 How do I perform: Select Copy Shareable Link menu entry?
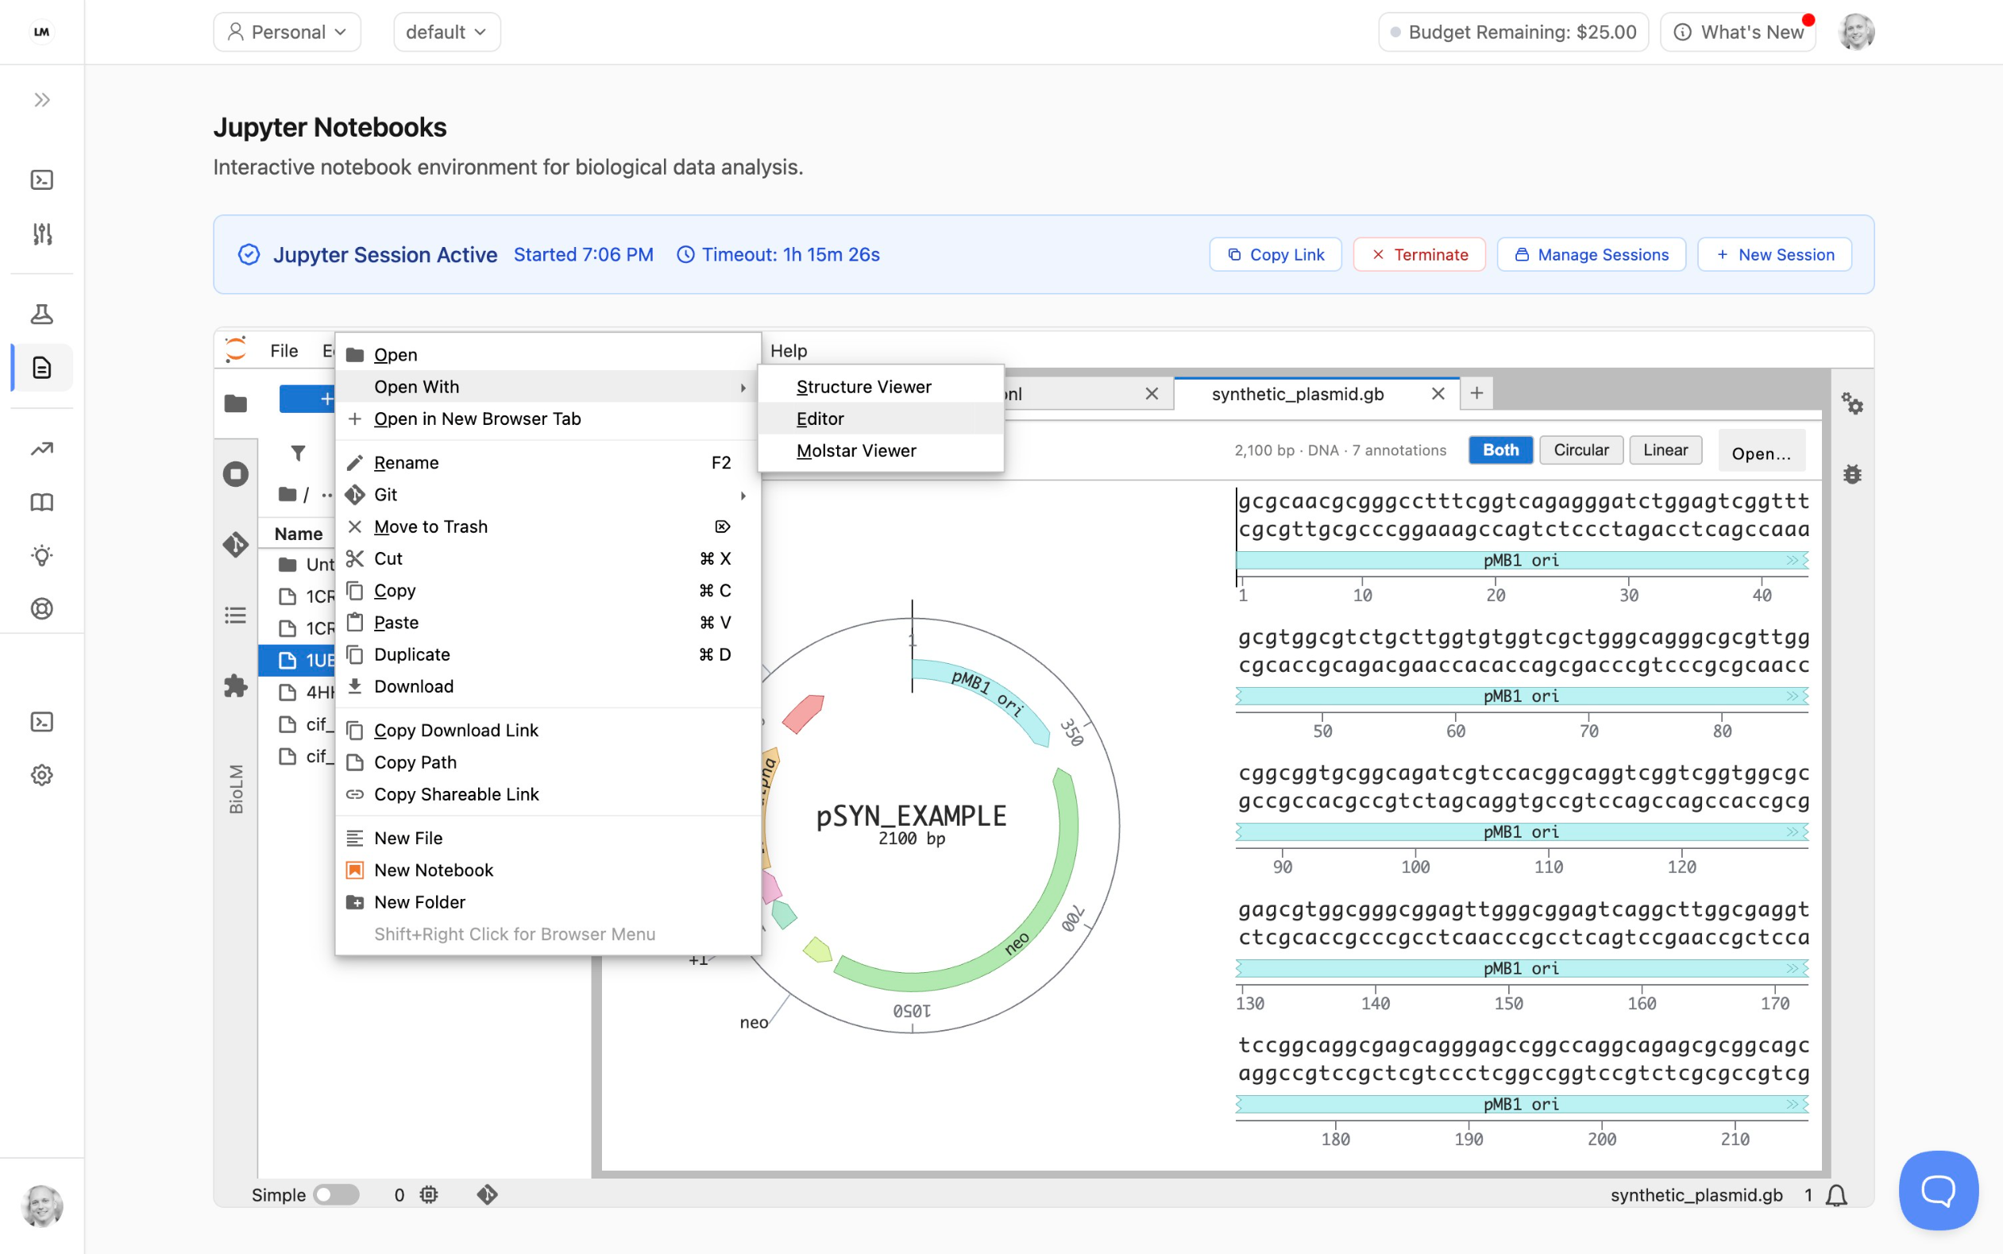[x=456, y=794]
